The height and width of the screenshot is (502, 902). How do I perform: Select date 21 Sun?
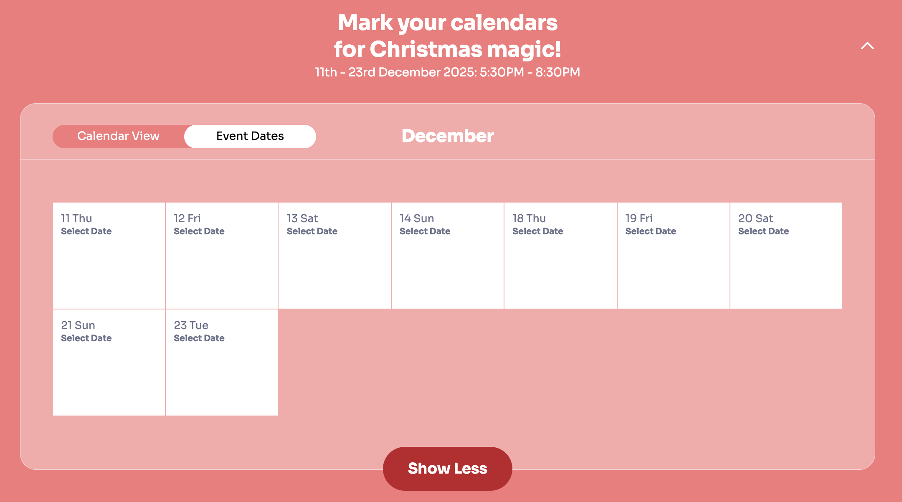tap(109, 363)
